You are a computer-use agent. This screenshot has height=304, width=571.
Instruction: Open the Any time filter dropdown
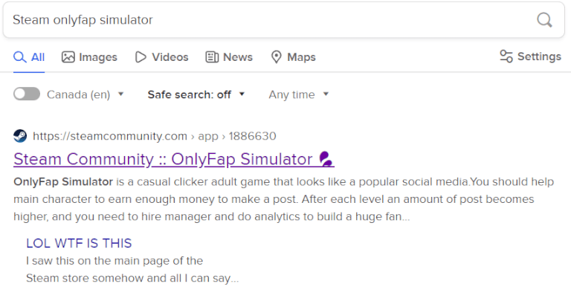299,94
